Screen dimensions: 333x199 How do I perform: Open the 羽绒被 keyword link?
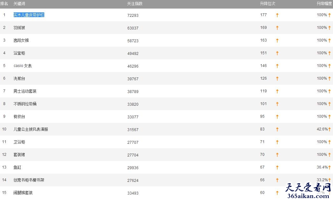[x=19, y=28]
